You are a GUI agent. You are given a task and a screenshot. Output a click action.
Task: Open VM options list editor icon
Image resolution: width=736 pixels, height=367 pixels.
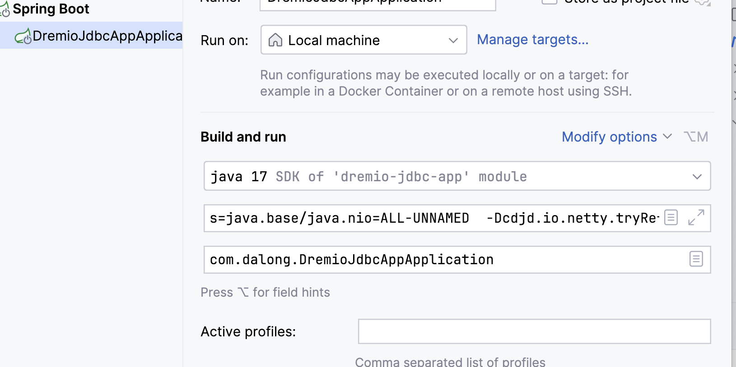[x=671, y=218]
